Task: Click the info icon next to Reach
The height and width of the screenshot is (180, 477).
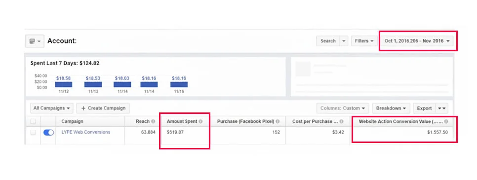Action: [153, 121]
